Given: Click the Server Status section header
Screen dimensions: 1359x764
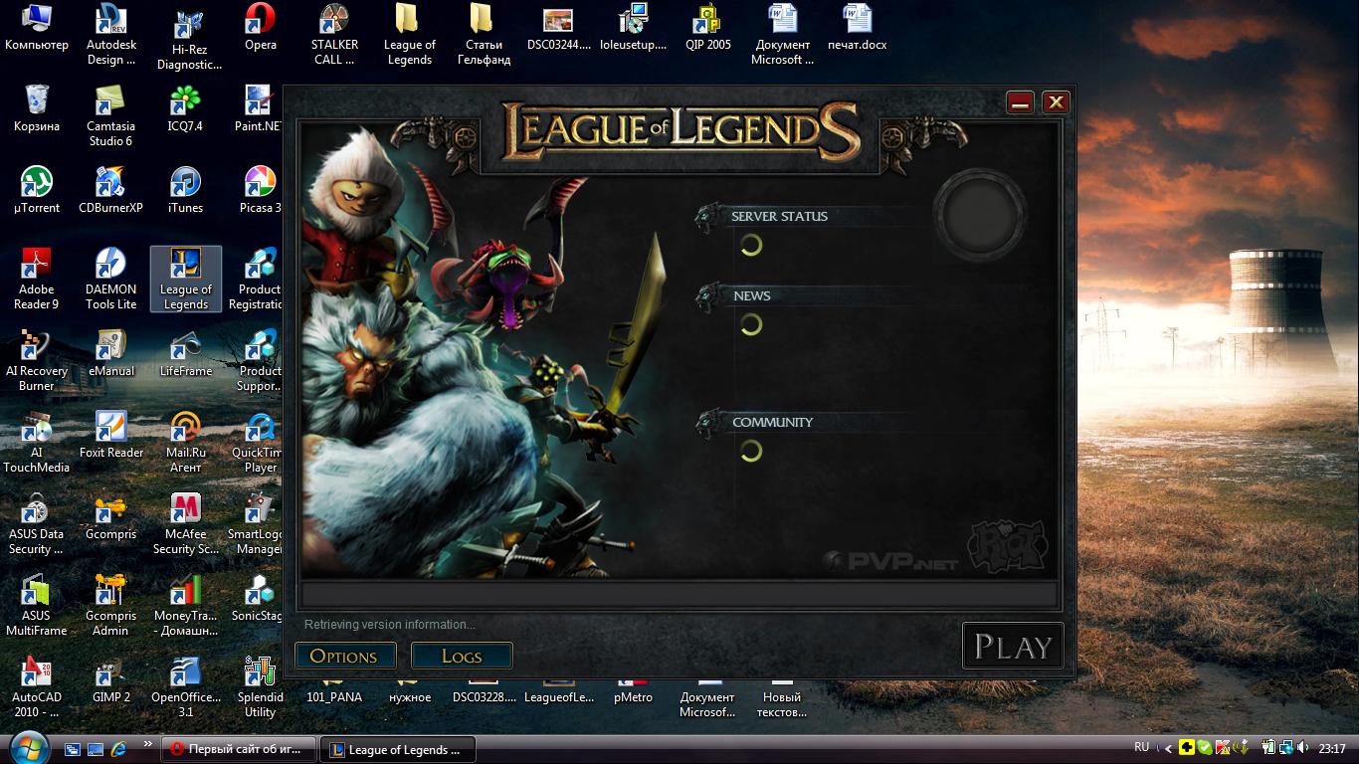Looking at the screenshot, I should click(779, 216).
